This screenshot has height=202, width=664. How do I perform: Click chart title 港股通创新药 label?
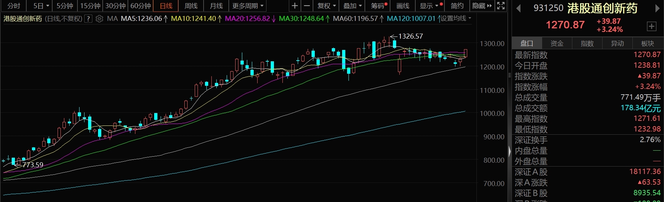(x=23, y=18)
